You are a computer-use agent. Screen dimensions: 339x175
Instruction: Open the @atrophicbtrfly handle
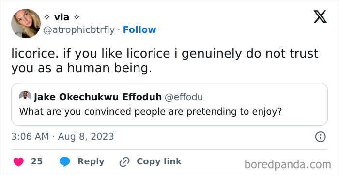(79, 30)
